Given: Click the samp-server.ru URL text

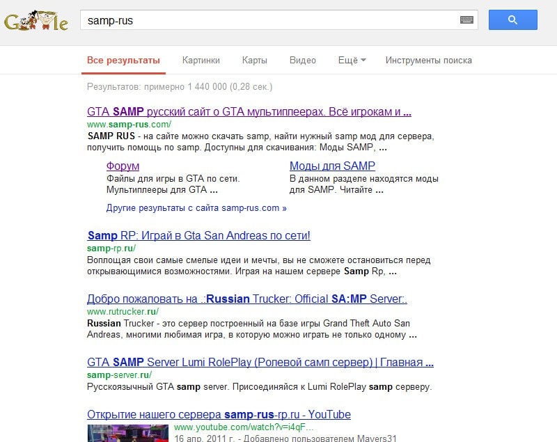Looking at the screenshot, I should [x=119, y=374].
